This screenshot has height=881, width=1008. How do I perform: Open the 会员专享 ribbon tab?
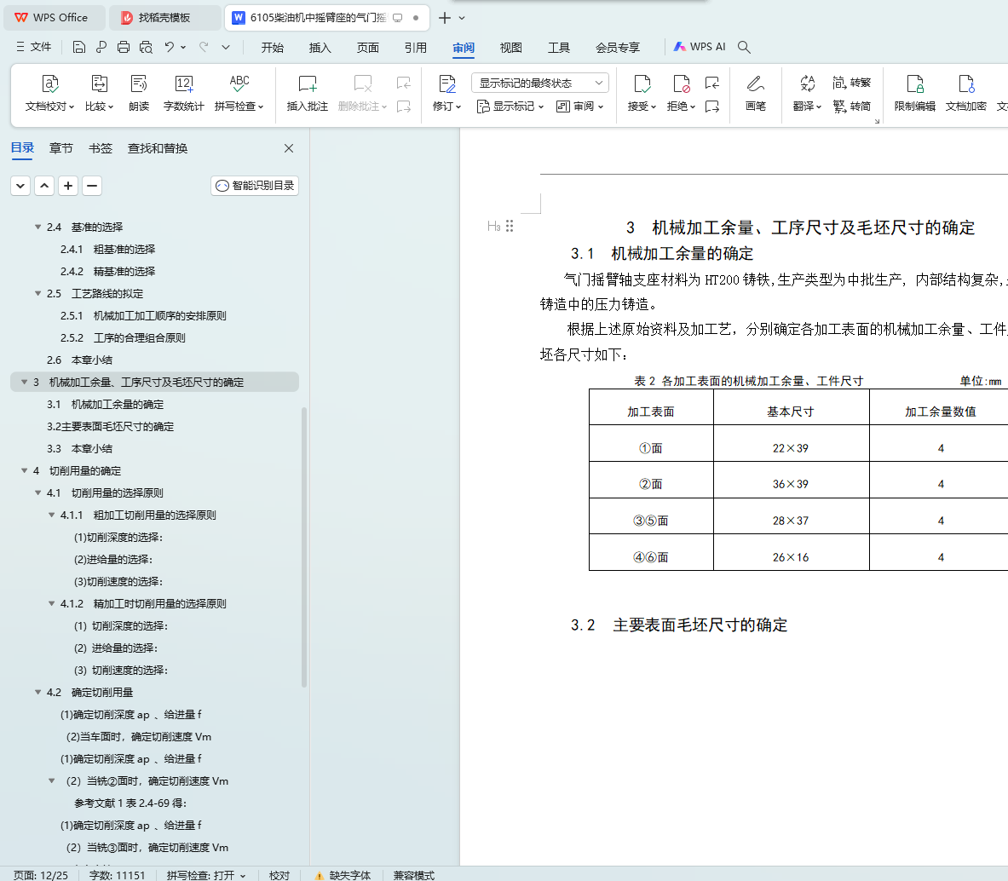tap(618, 48)
